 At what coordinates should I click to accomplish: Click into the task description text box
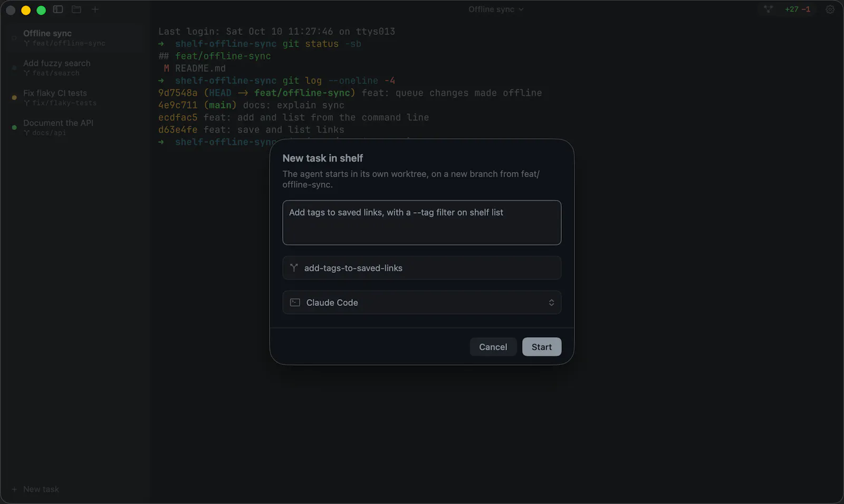click(x=421, y=222)
